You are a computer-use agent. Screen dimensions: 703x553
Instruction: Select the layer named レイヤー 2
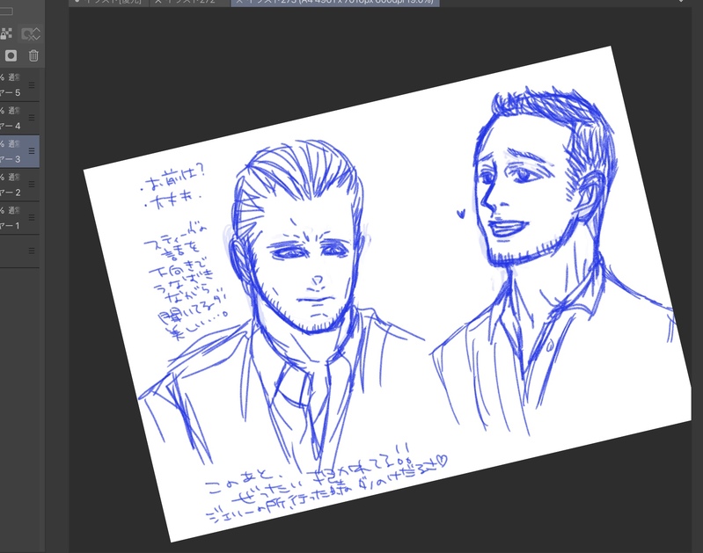[19, 185]
